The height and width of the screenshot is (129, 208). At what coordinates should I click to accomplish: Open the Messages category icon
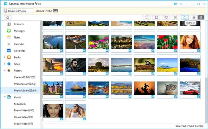9,31
